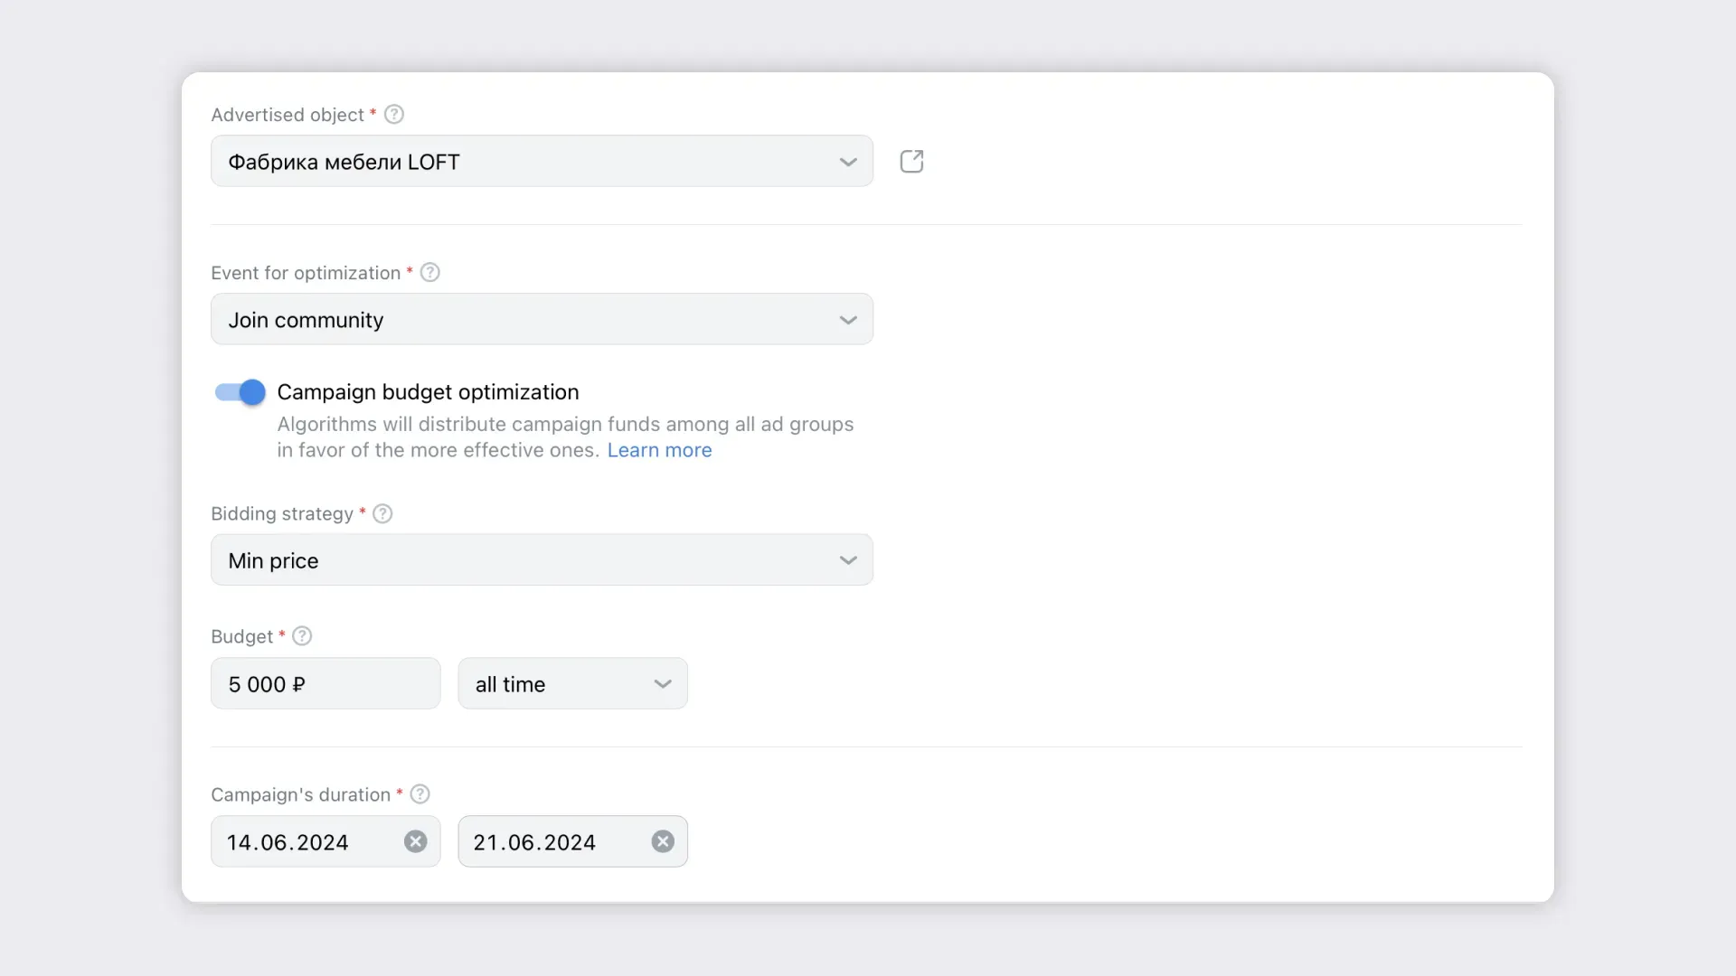The width and height of the screenshot is (1736, 976).
Task: Click help icon next to Campaign's duration
Action: pyautogui.click(x=420, y=794)
